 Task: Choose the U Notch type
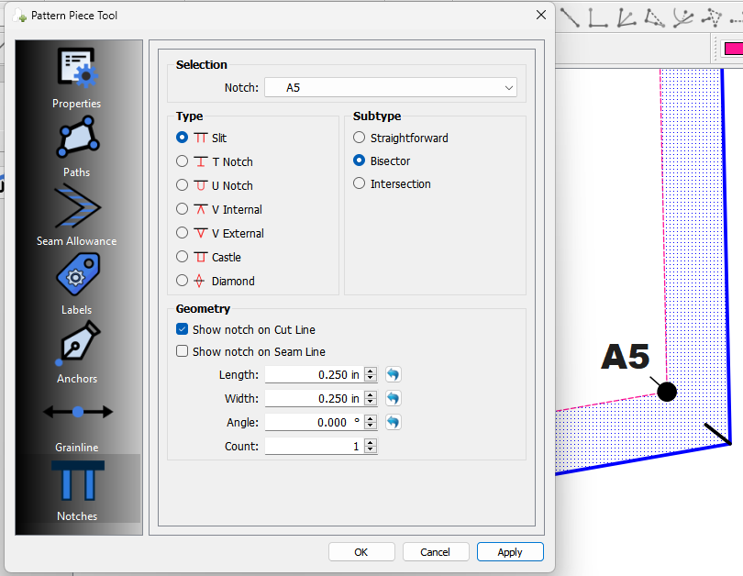(x=182, y=185)
